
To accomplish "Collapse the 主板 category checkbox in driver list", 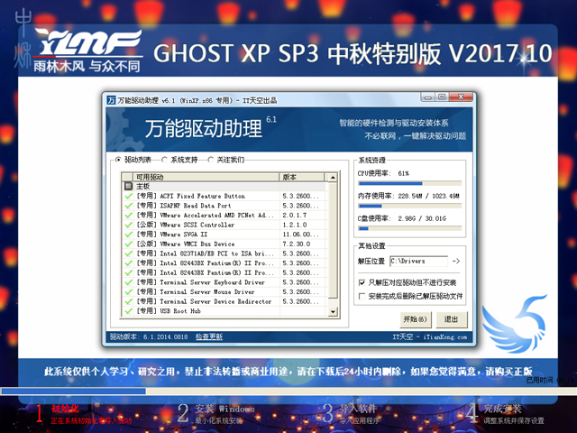I will 127,186.
